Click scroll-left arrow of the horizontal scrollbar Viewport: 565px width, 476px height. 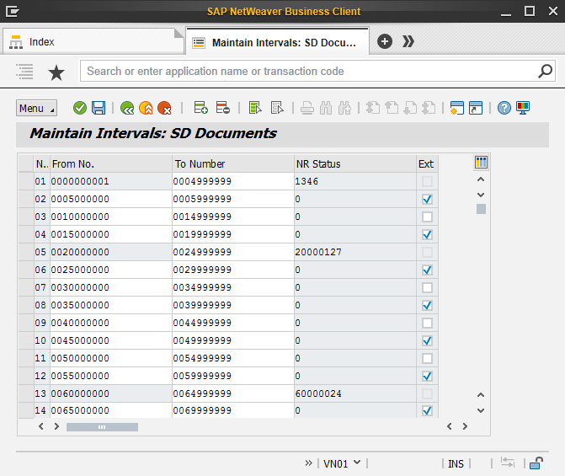click(x=41, y=426)
